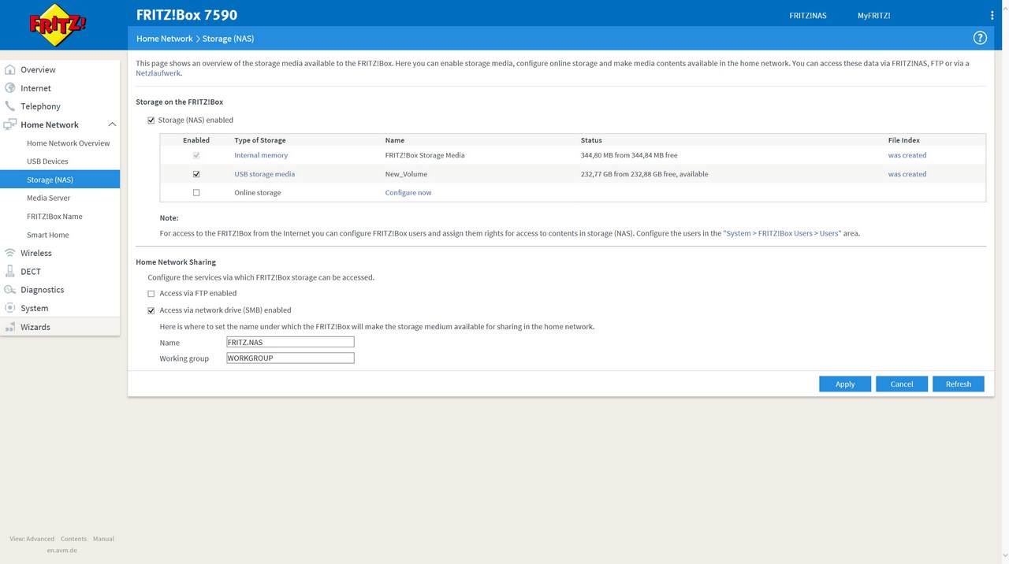Toggle the Storage (NAS) enabled checkbox
This screenshot has width=1009, height=564.
pyautogui.click(x=151, y=121)
